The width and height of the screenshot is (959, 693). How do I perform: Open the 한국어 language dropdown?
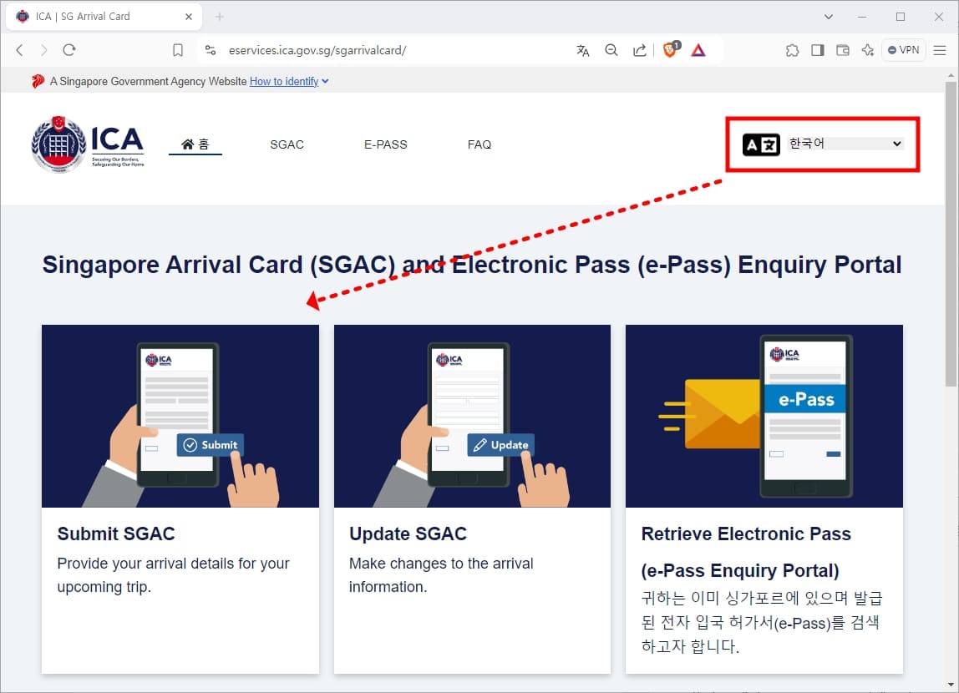pyautogui.click(x=844, y=144)
